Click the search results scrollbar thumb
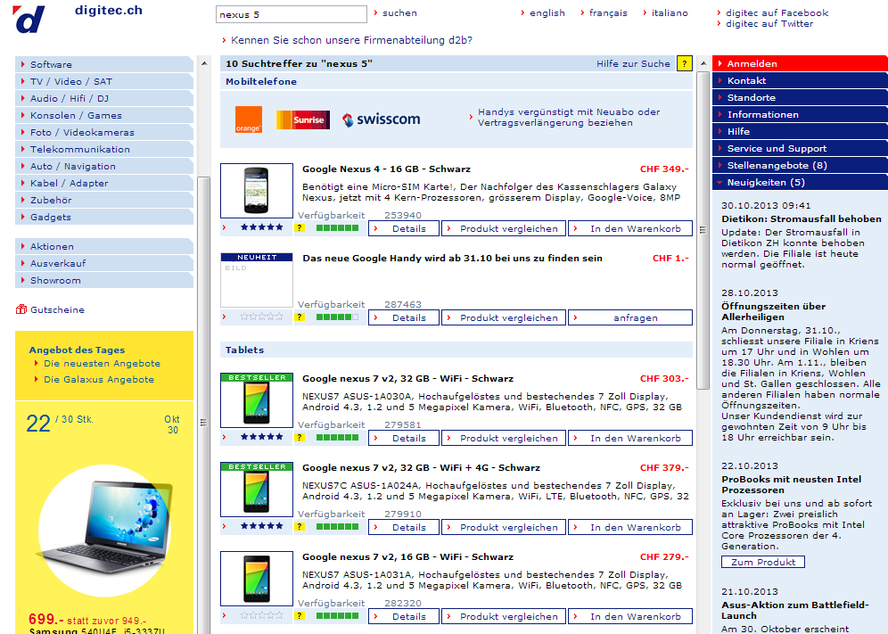 coord(703,230)
